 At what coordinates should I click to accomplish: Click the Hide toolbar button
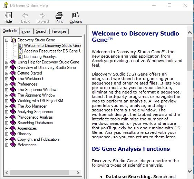pos(8,18)
